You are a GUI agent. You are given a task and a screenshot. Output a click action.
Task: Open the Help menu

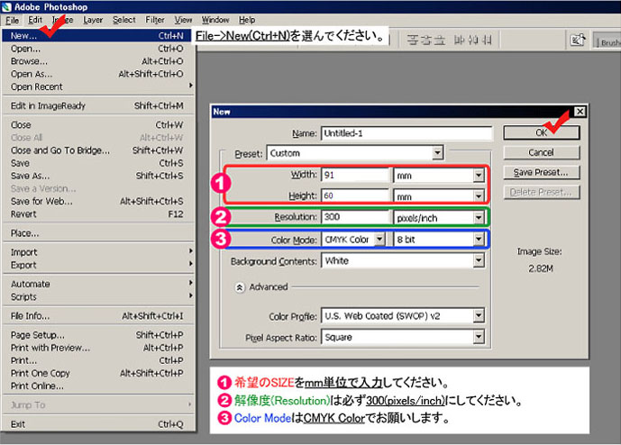(247, 20)
